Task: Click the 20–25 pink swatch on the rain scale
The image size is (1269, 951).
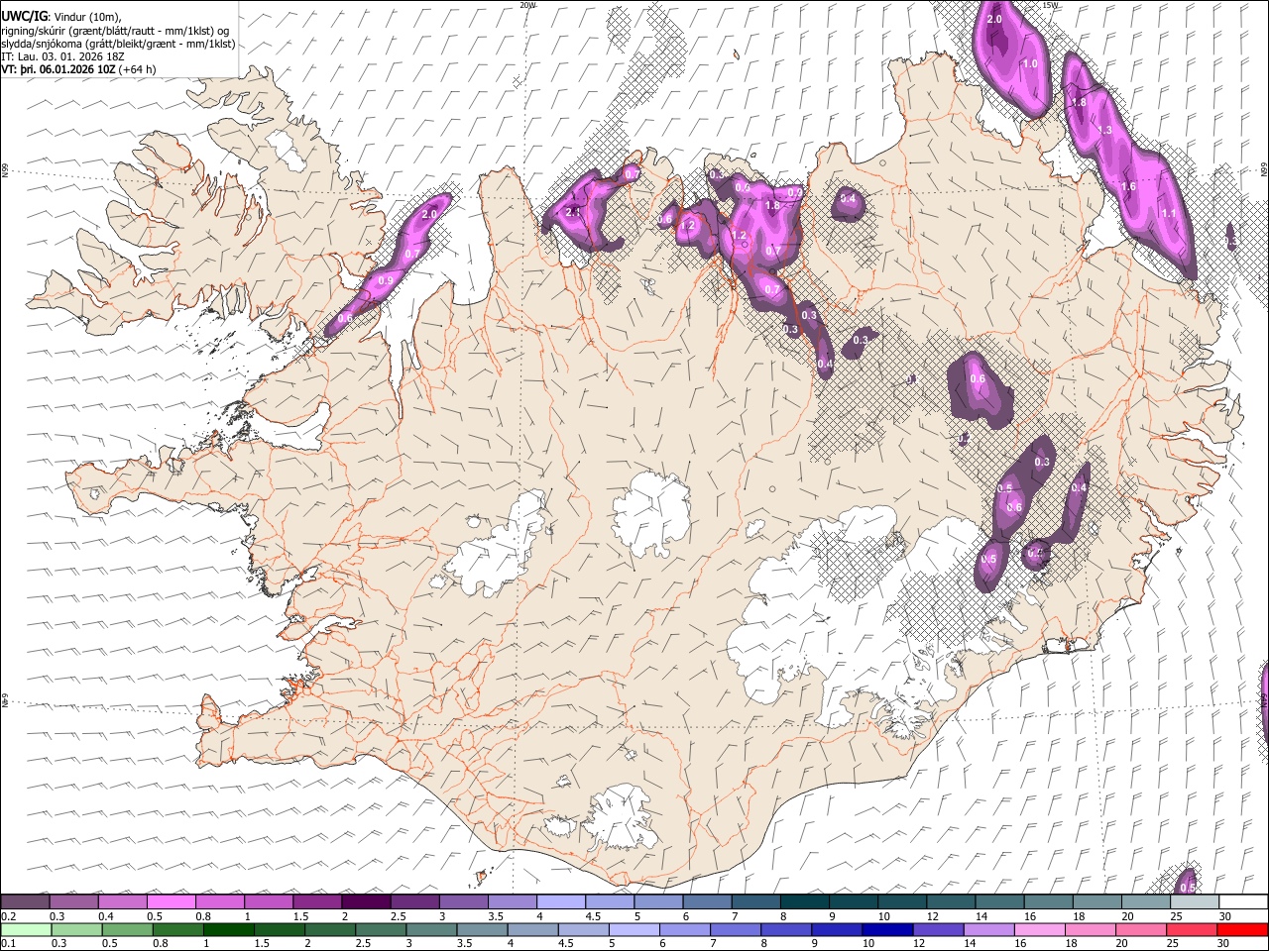Action: coord(1142,929)
